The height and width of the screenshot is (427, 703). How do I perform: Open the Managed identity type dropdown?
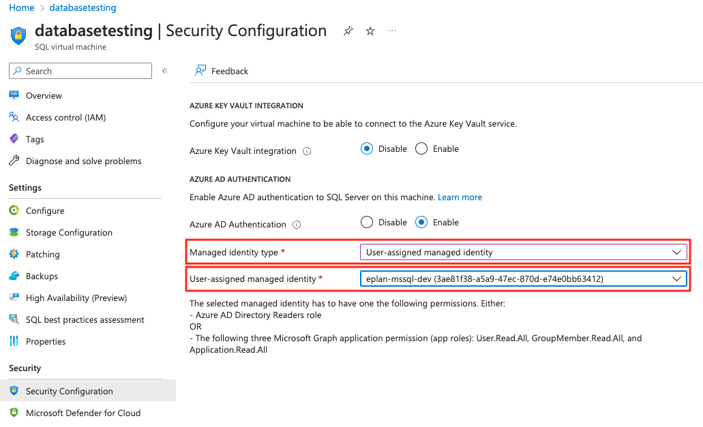click(x=523, y=252)
